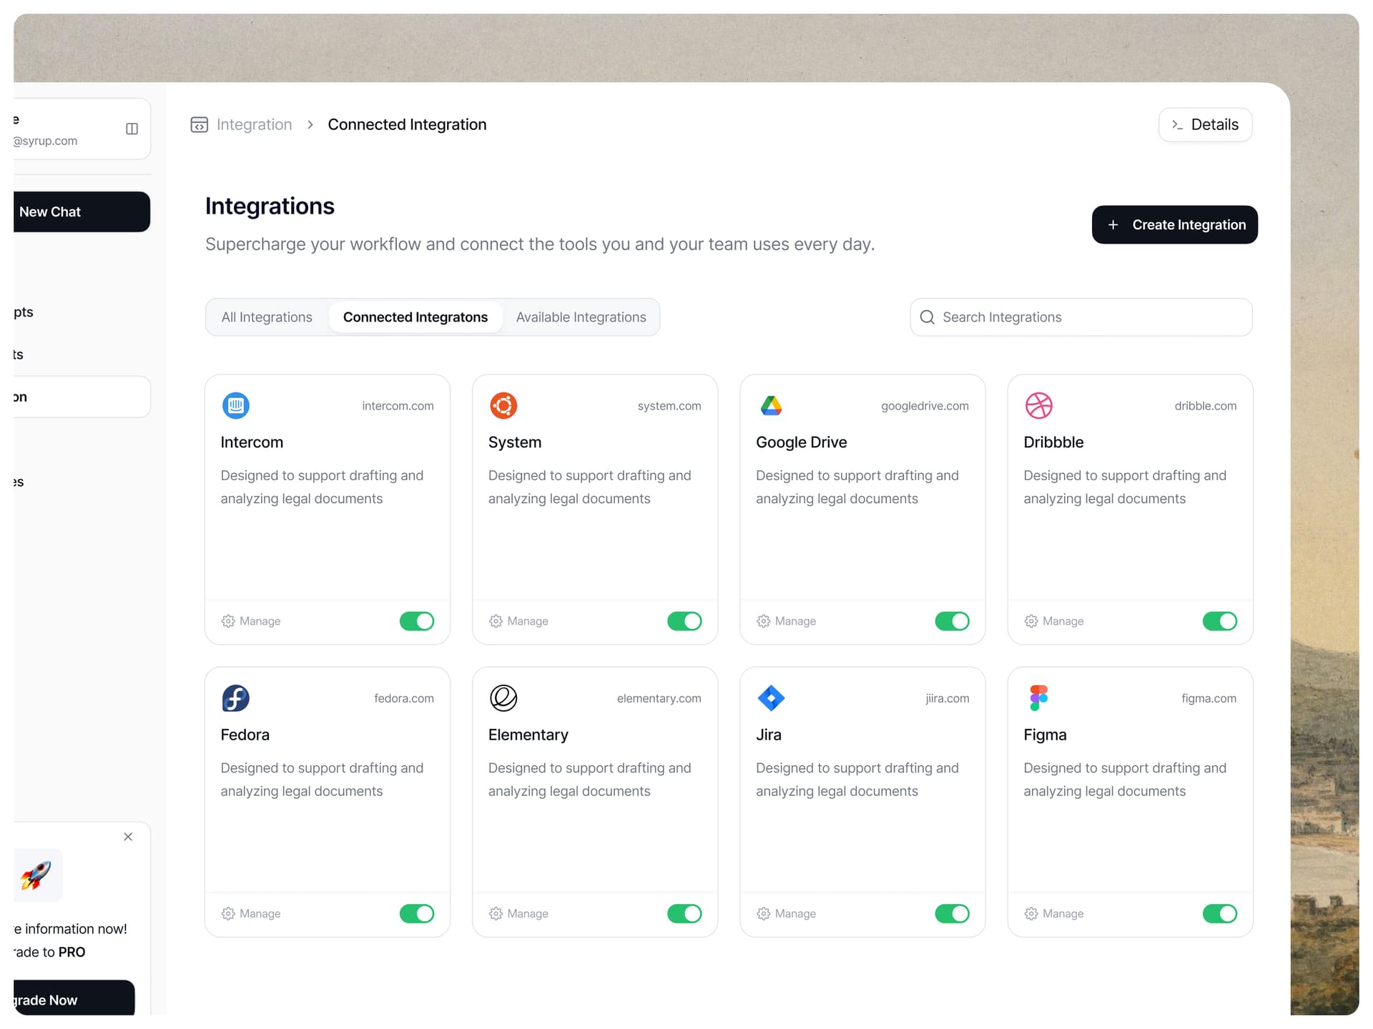Switch off the Figma integration toggle

pyautogui.click(x=1219, y=913)
